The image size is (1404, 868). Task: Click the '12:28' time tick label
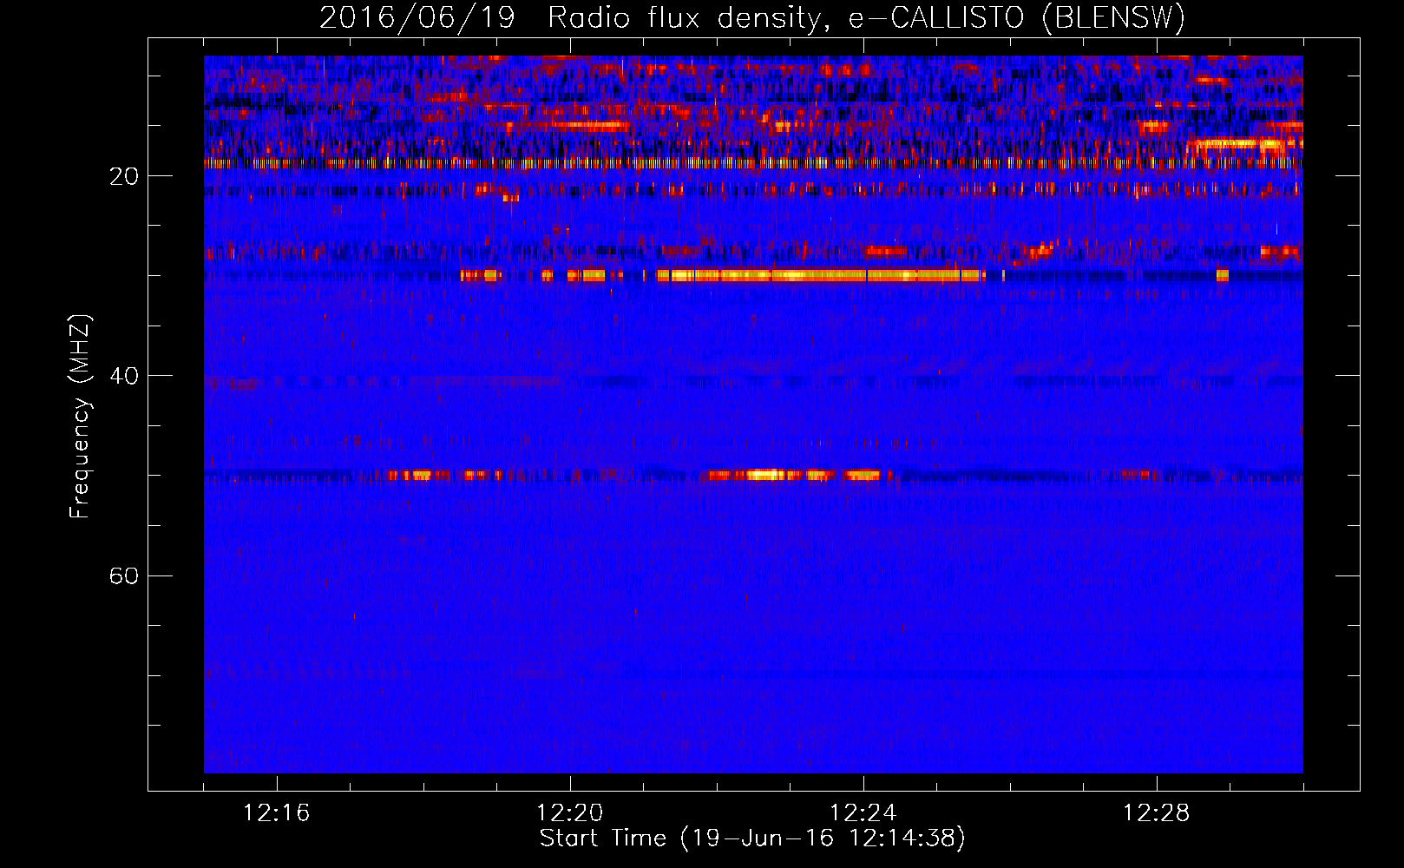pos(1157,813)
